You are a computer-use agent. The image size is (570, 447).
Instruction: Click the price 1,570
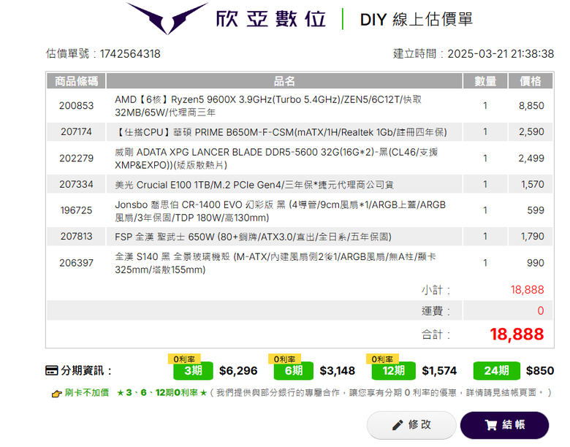533,184
